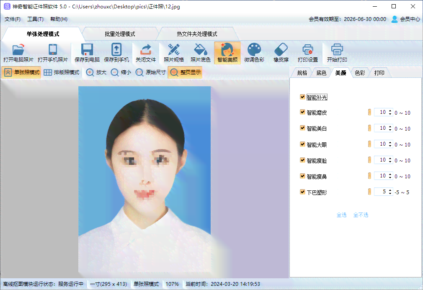The image size is (423, 290).
Task: Click the 全选 link
Action: point(341,215)
